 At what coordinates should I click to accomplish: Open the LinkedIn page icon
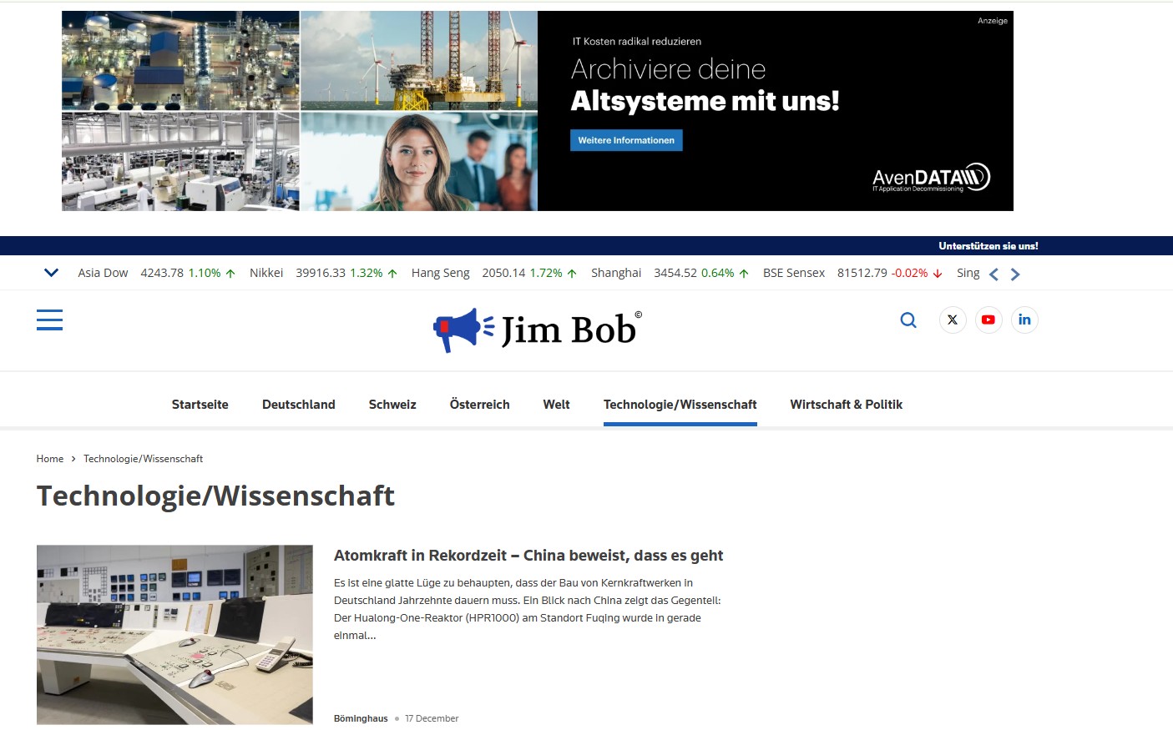pyautogui.click(x=1024, y=320)
